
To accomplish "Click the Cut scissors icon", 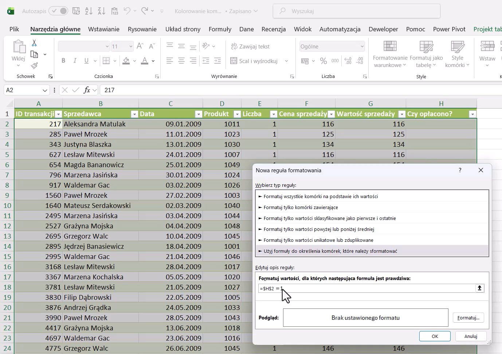I will pyautogui.click(x=34, y=43).
